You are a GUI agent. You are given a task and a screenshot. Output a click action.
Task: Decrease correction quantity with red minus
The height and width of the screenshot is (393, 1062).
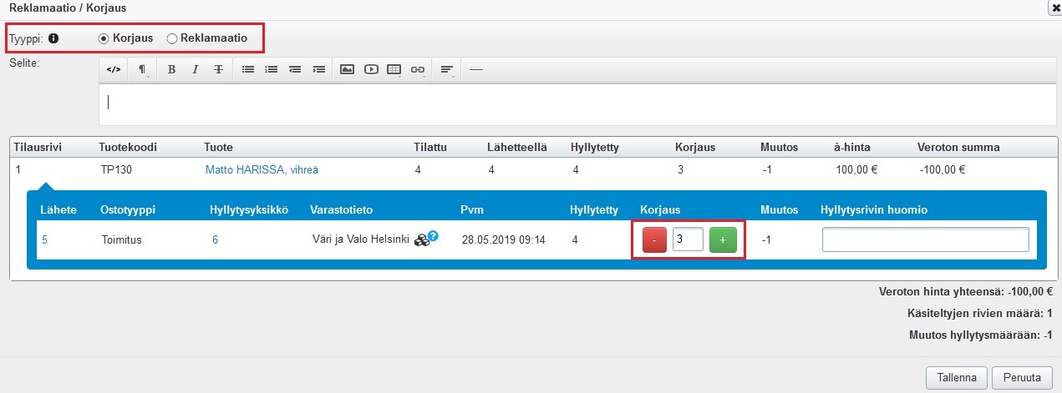pyautogui.click(x=655, y=240)
